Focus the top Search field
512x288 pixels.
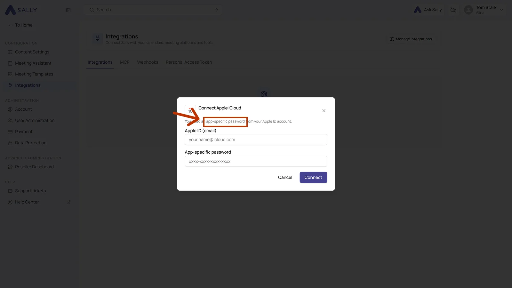(153, 10)
